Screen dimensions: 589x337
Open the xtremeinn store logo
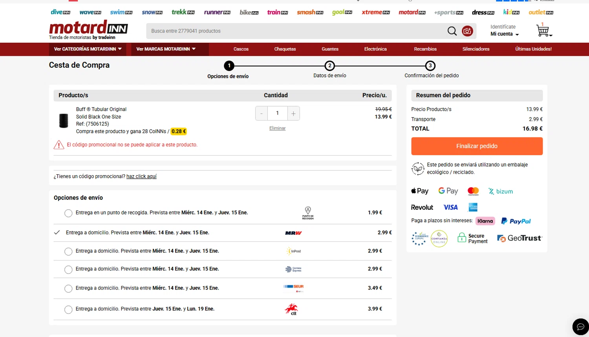click(x=376, y=12)
